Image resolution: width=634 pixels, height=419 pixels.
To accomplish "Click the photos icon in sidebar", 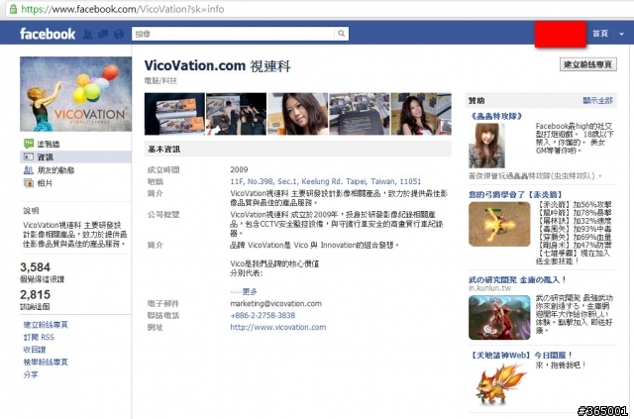I will pos(29,183).
